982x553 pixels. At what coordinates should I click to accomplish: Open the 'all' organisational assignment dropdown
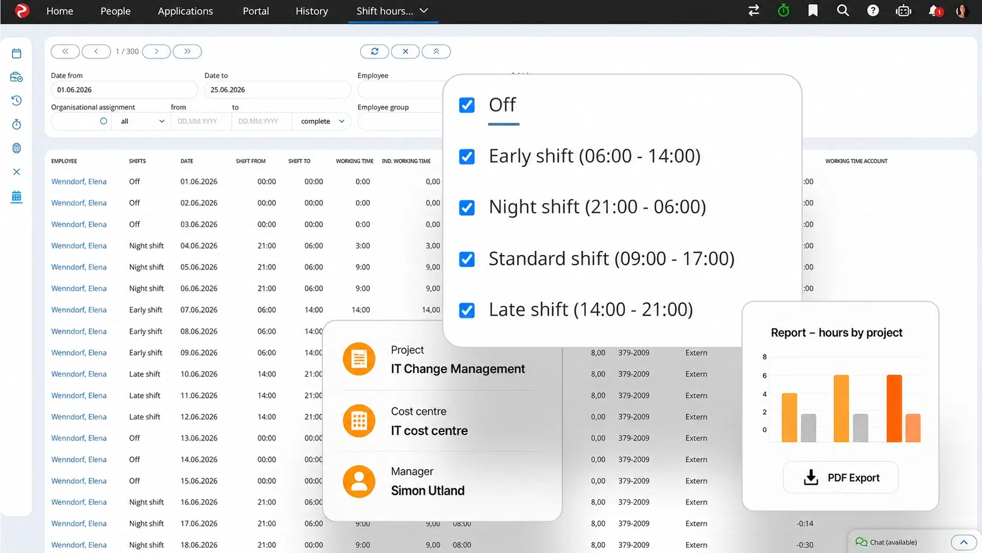(142, 122)
